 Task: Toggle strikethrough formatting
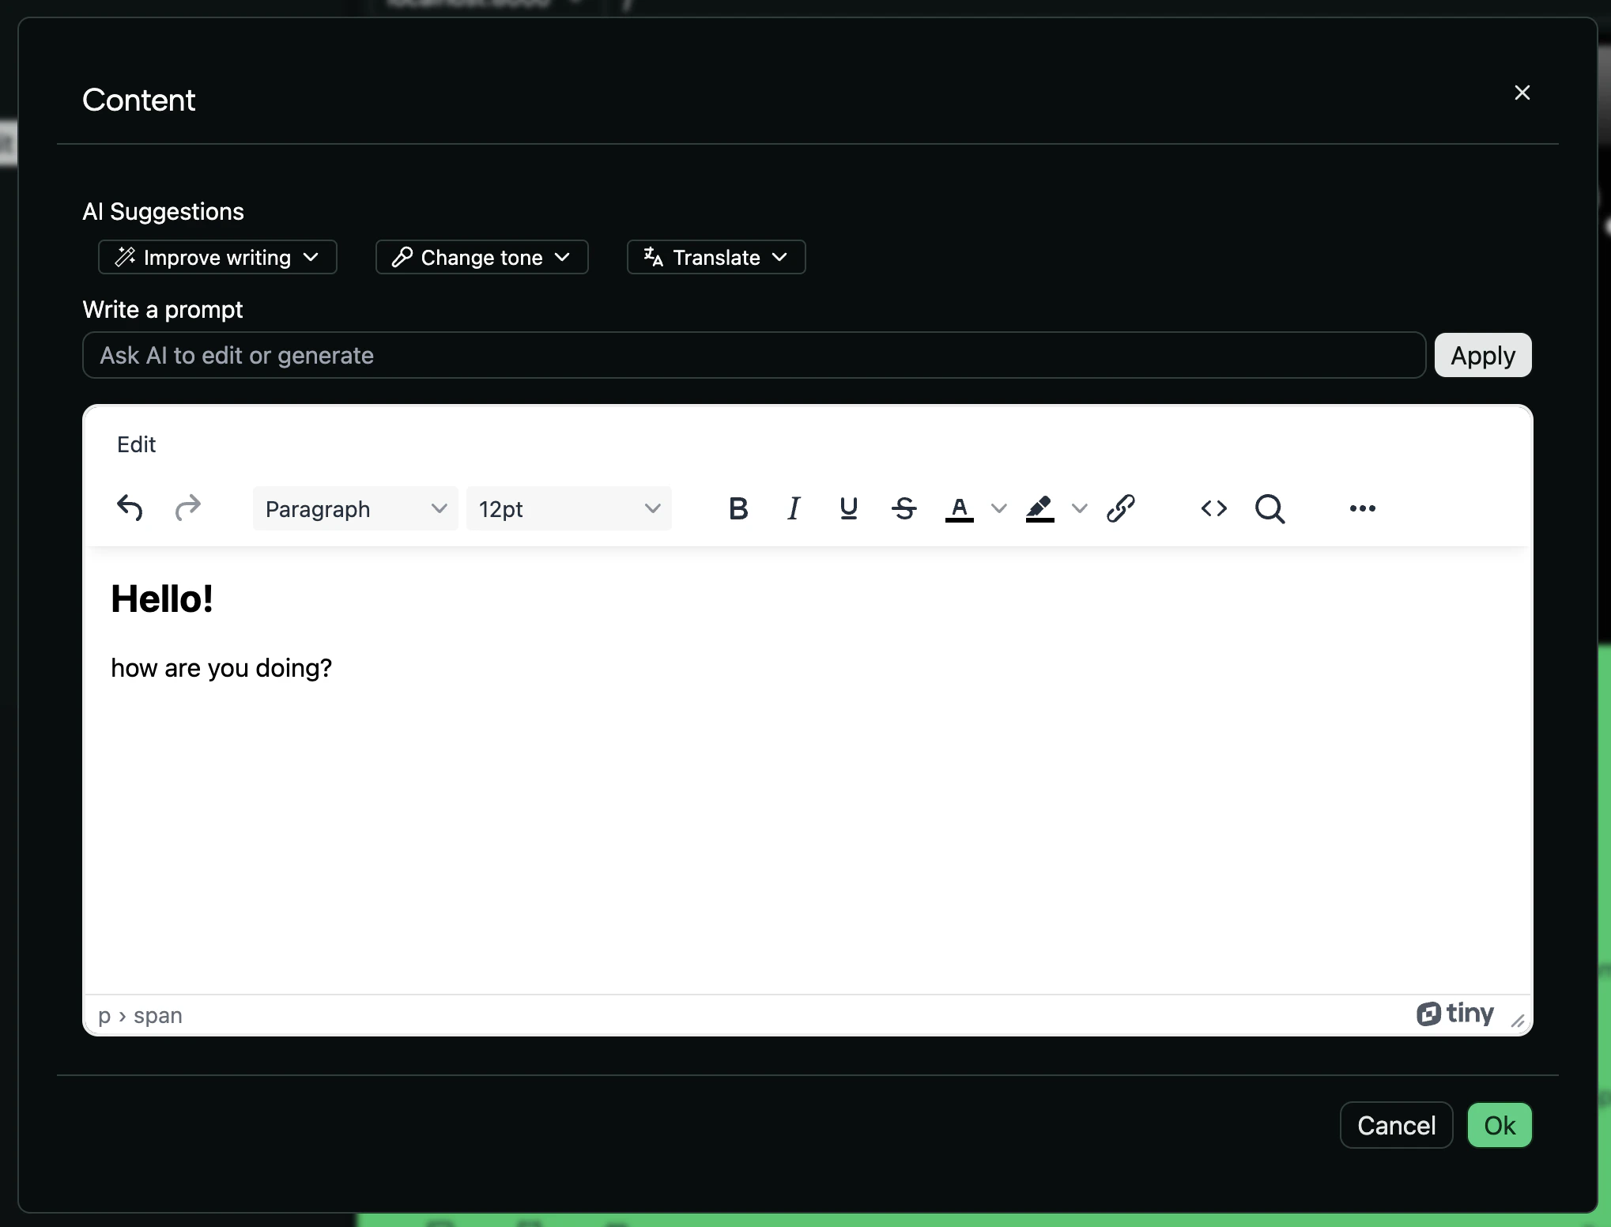pos(904,508)
